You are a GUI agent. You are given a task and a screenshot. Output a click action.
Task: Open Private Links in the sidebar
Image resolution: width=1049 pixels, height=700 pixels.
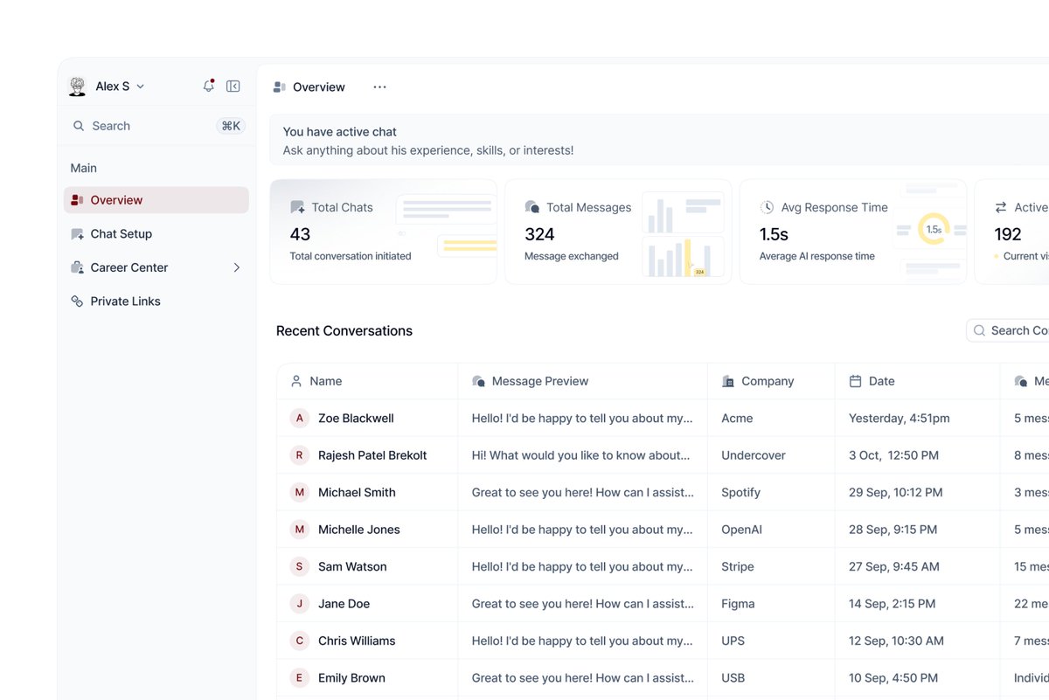click(156, 301)
